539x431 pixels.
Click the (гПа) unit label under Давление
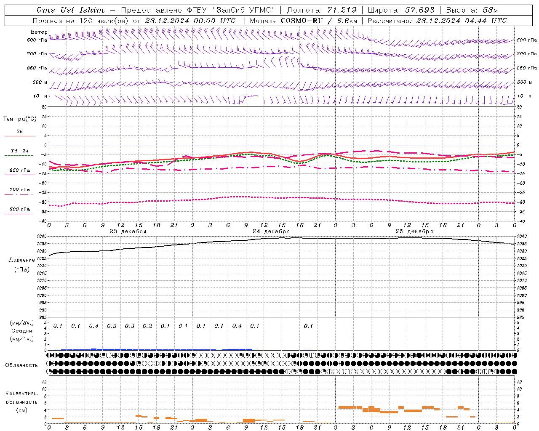22,269
